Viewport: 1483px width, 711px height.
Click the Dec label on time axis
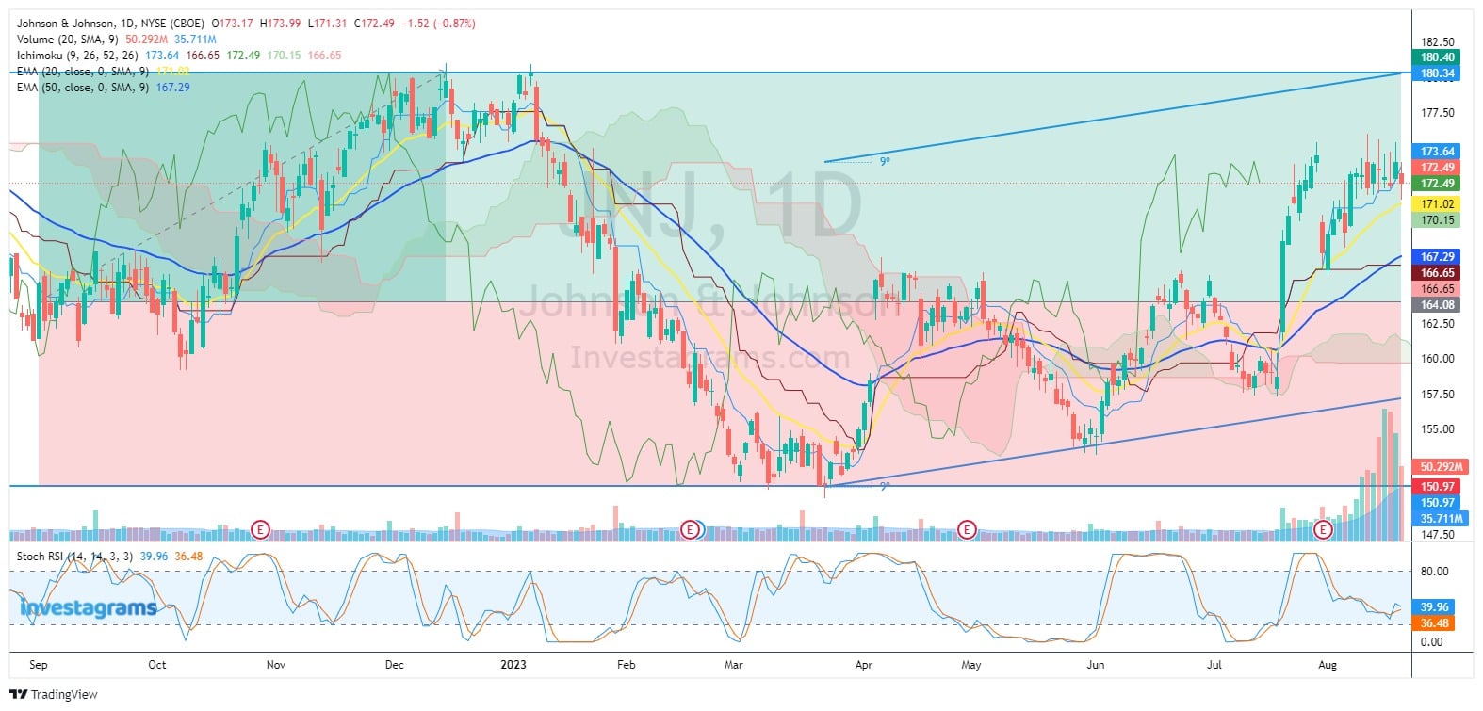coord(395,665)
